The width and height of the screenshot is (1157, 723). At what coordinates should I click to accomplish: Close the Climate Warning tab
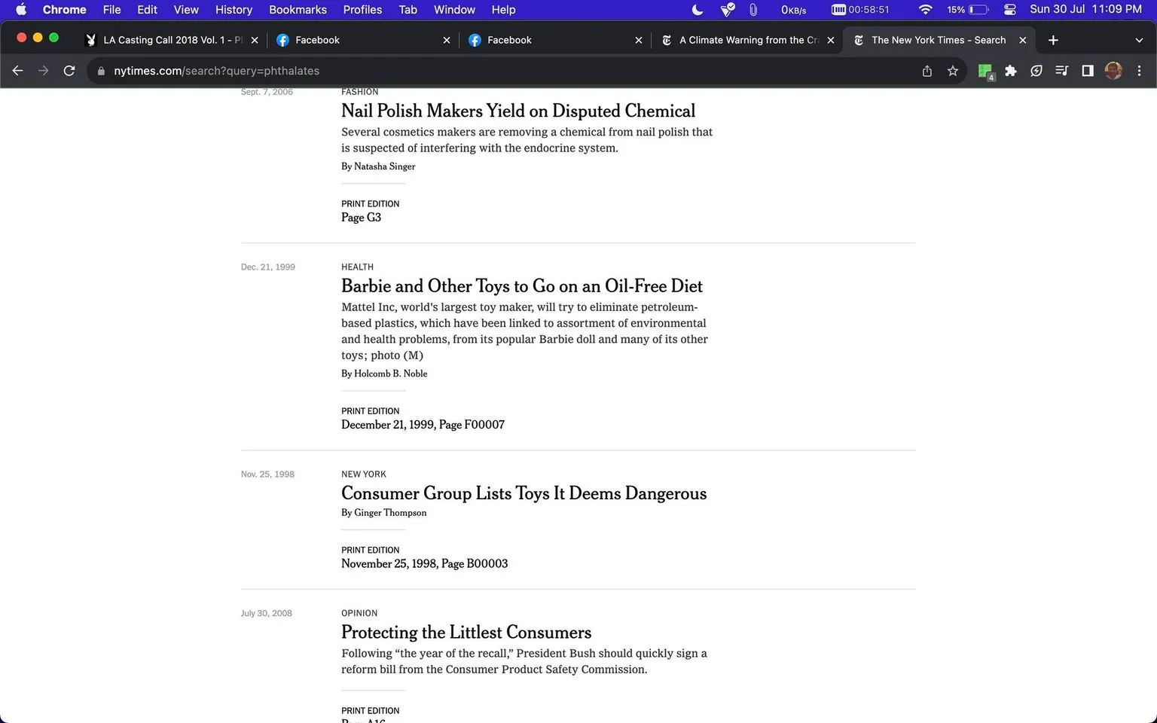pyautogui.click(x=831, y=40)
